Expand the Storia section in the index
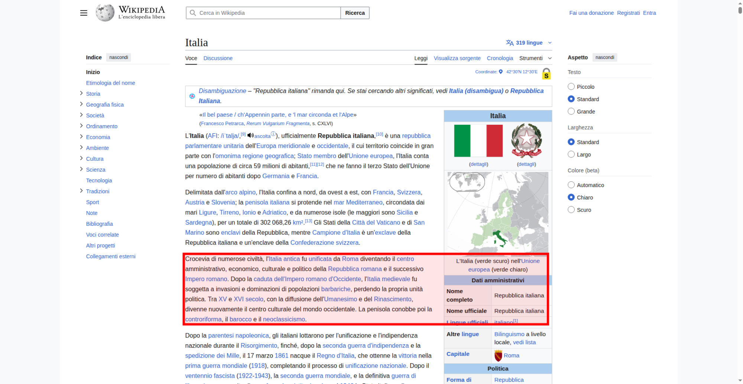 pos(81,94)
